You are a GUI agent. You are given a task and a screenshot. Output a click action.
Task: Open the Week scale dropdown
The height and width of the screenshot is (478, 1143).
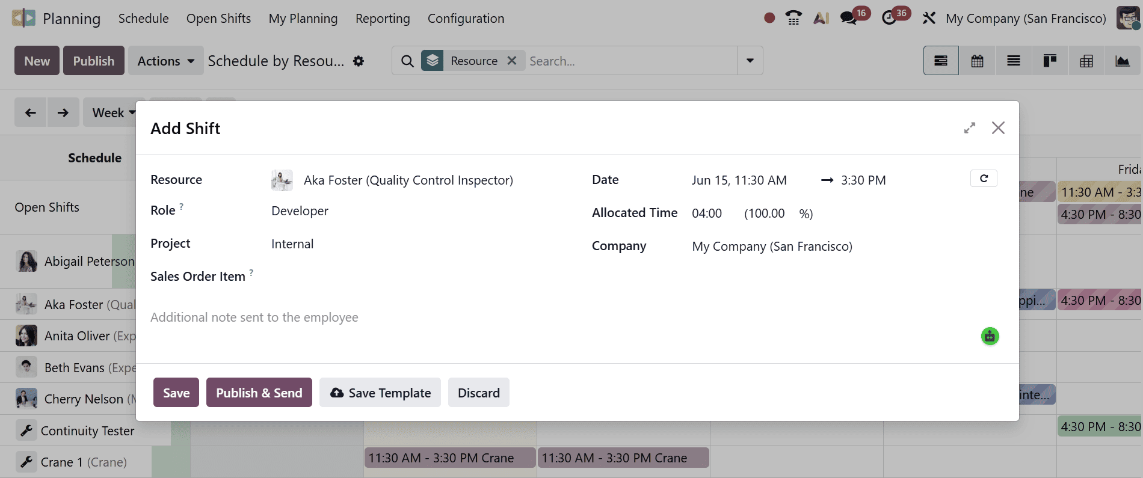pyautogui.click(x=113, y=112)
